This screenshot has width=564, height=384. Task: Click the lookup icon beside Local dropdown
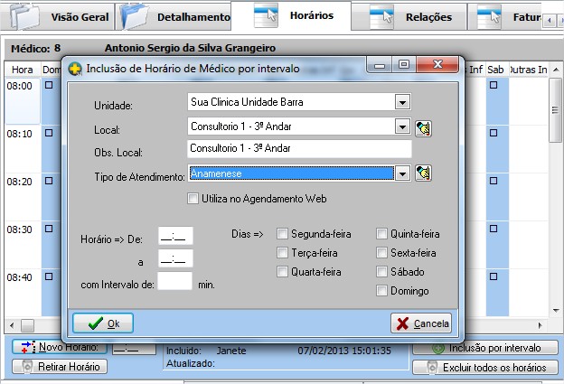pos(423,127)
